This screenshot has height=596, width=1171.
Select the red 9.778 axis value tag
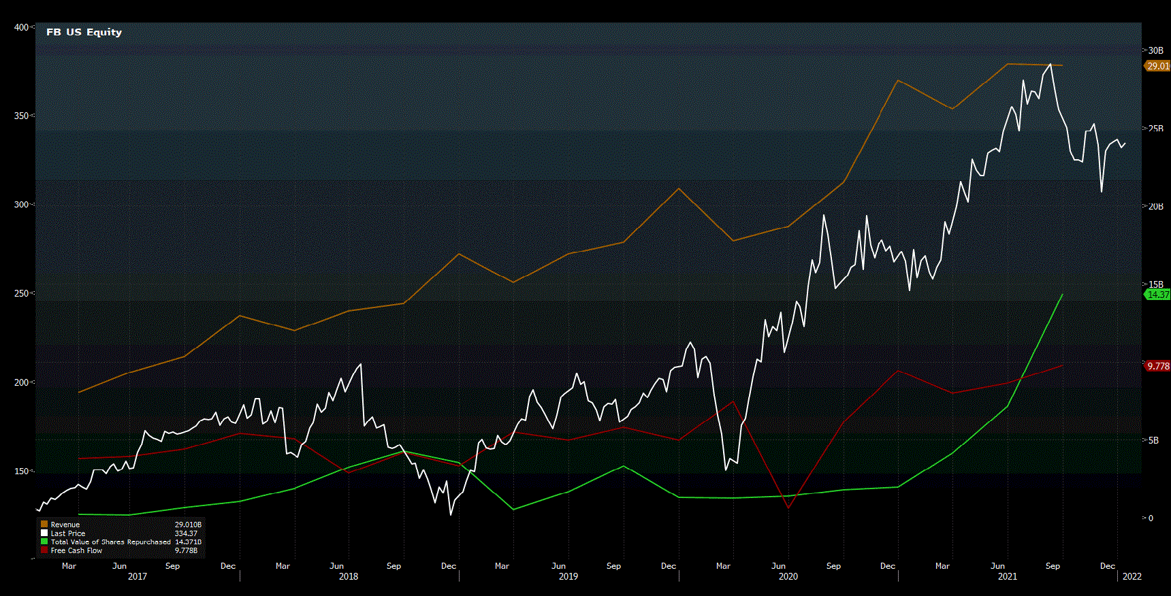tap(1157, 366)
